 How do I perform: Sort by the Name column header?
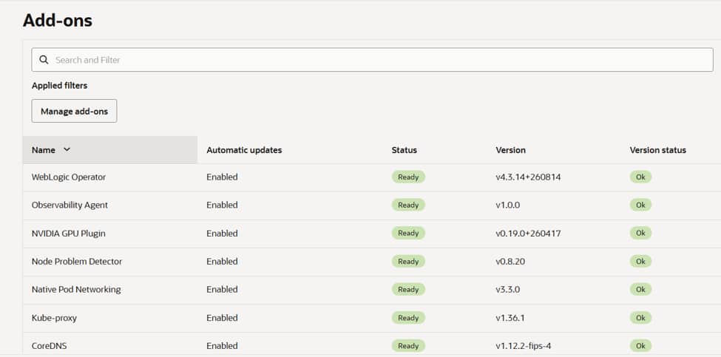pyautogui.click(x=43, y=150)
